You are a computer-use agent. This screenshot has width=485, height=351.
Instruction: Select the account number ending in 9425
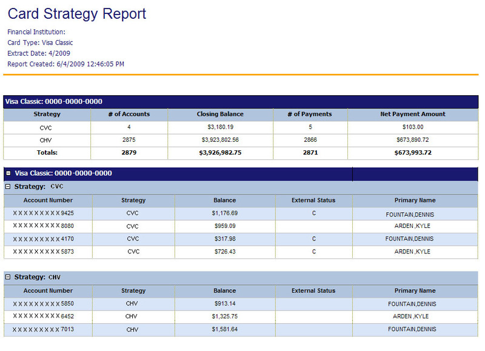[x=44, y=213]
